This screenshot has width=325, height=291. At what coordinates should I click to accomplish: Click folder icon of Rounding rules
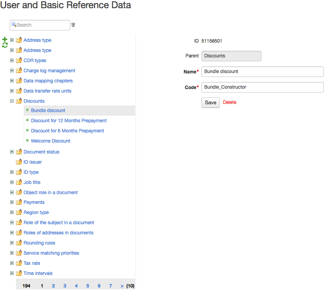(19, 243)
